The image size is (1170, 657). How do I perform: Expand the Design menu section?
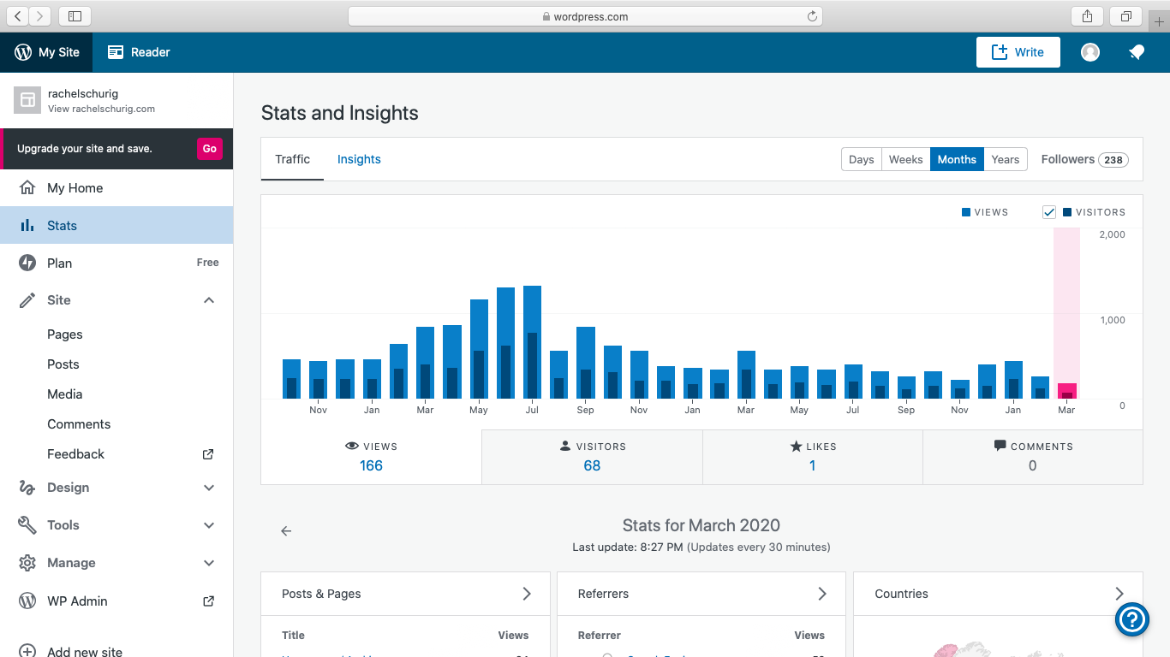point(209,488)
